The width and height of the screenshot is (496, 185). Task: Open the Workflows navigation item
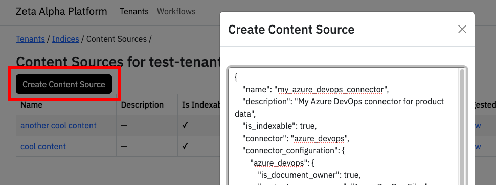(176, 12)
